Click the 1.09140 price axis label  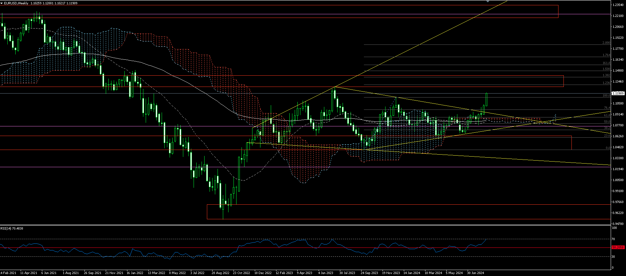point(618,114)
